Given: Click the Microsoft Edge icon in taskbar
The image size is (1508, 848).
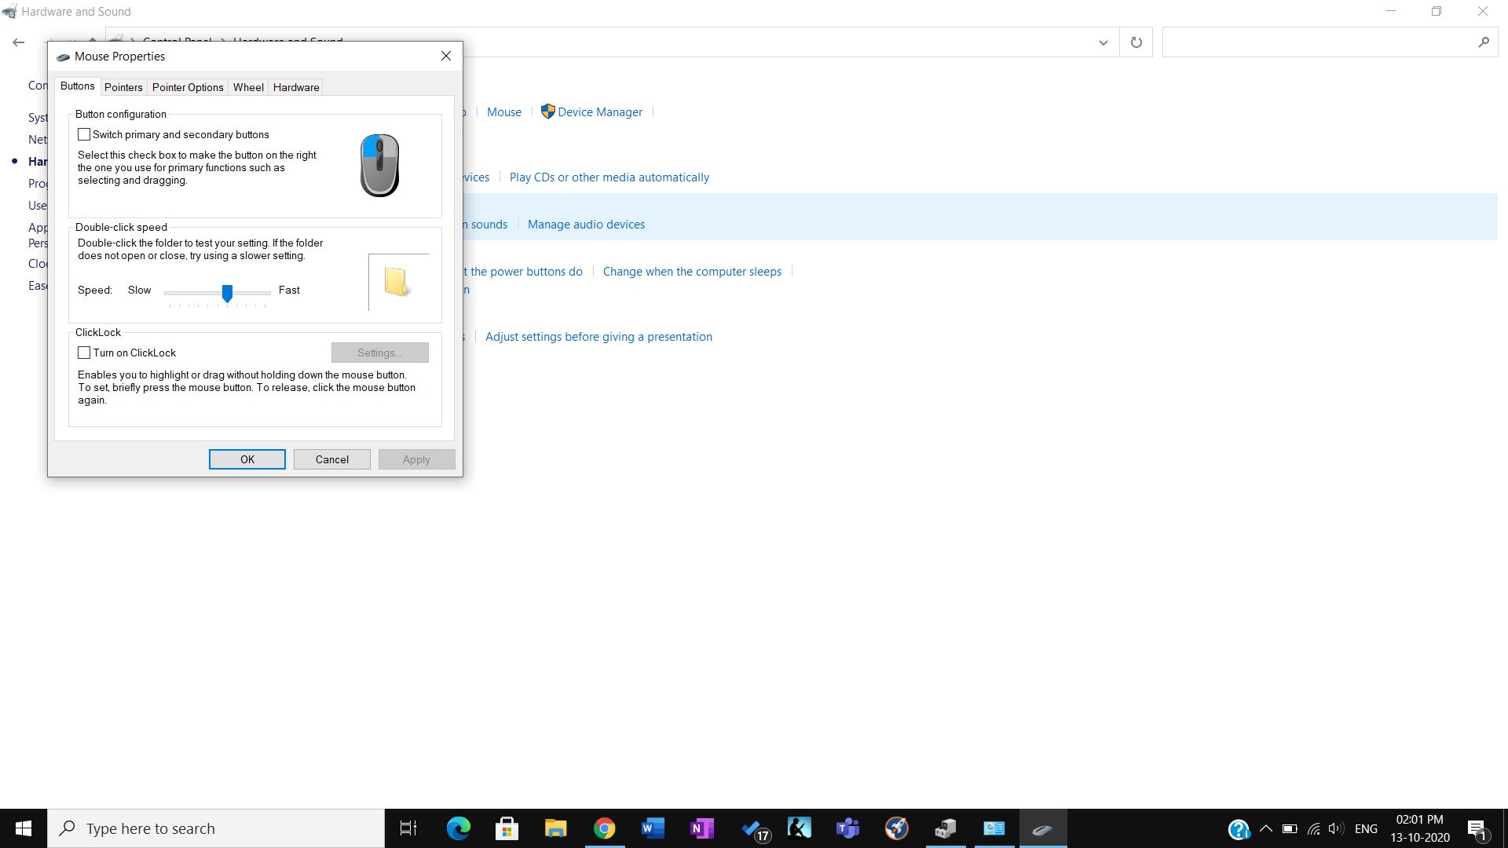Looking at the screenshot, I should tap(459, 828).
